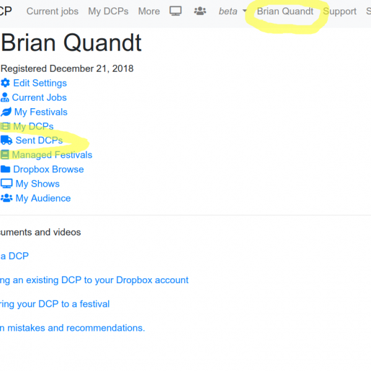The image size is (371, 371).
Task: Open the Managed Festivals link
Action: tap(52, 155)
